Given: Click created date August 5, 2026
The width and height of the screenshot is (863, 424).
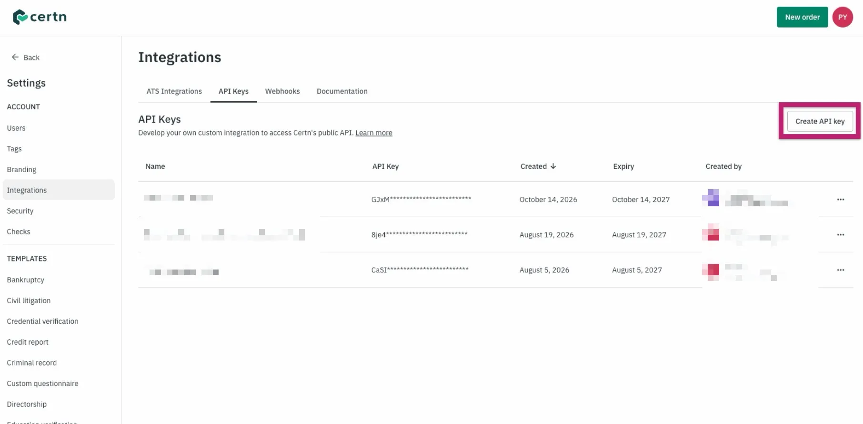Looking at the screenshot, I should click(x=544, y=270).
